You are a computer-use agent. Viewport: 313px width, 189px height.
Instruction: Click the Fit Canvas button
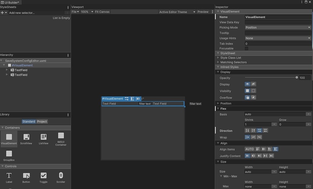102,12
